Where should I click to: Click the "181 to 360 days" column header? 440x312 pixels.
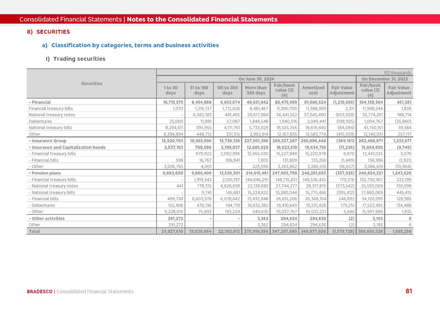click(x=227, y=90)
